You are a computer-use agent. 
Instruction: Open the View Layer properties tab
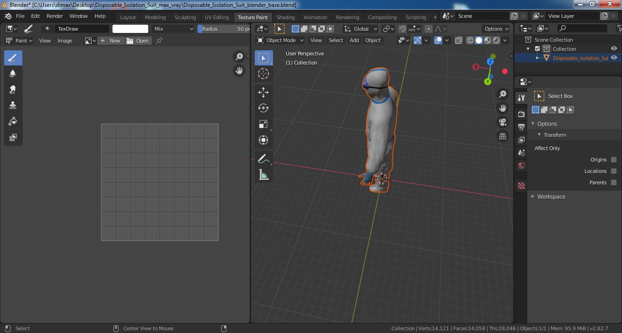point(521,140)
